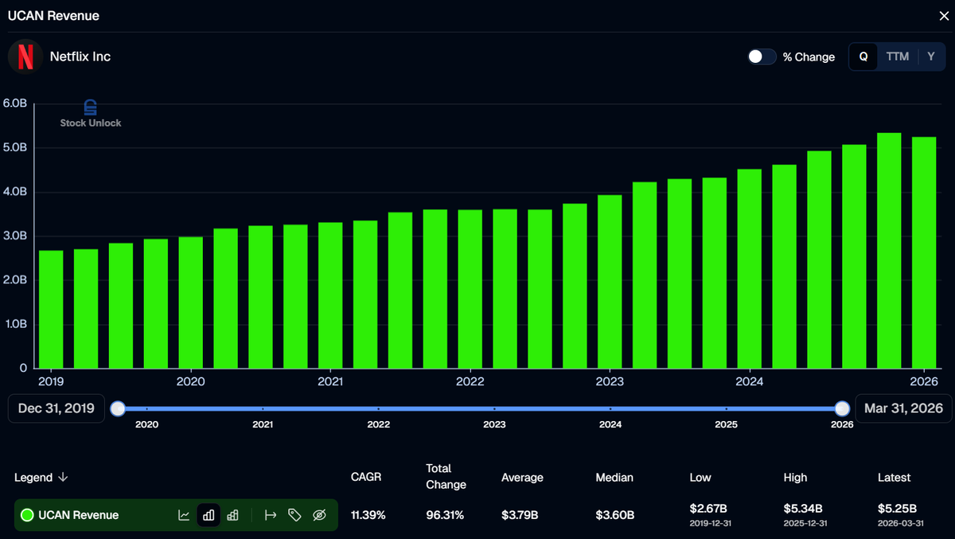Click the last bar at 2026
Viewport: 955px width, 539px height.
(x=924, y=252)
